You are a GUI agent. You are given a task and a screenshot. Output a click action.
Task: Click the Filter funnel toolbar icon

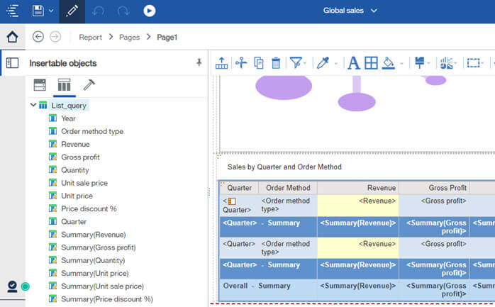pyautogui.click(x=296, y=62)
